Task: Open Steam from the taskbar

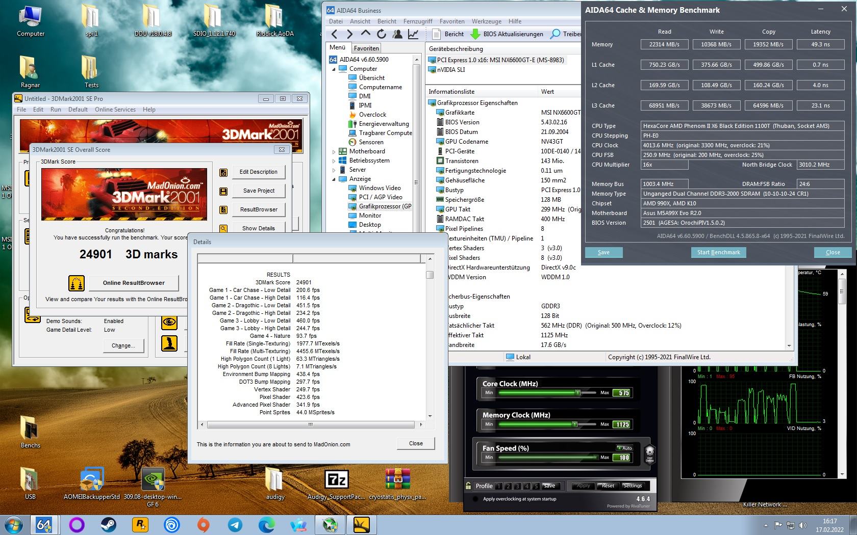Action: click(x=108, y=524)
